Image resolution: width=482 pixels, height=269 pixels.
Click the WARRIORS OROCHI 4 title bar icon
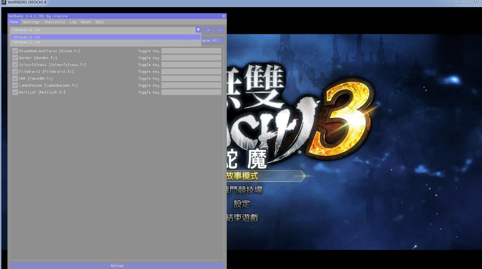click(4, 2)
